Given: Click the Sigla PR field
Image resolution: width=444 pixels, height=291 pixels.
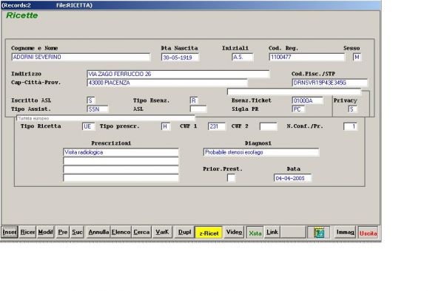Looking at the screenshot, I should (x=298, y=109).
